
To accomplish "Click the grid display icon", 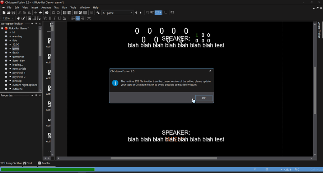I will tap(34, 18).
